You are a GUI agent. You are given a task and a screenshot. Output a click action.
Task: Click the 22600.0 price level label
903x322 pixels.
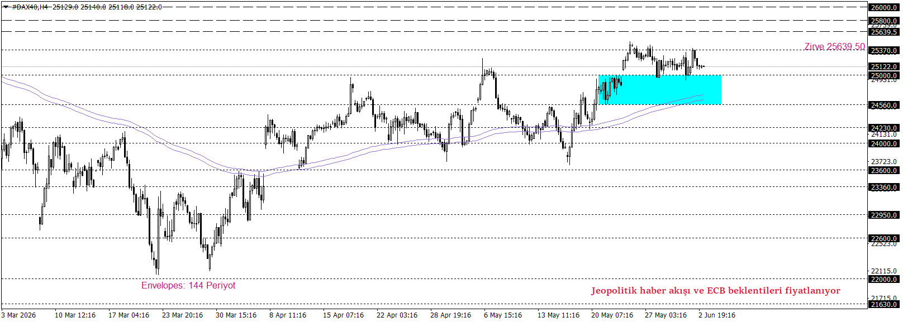(884, 238)
